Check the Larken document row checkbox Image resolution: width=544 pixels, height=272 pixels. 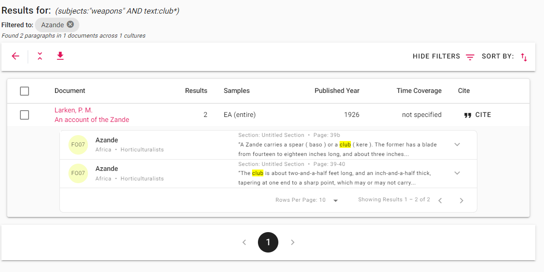click(x=24, y=115)
